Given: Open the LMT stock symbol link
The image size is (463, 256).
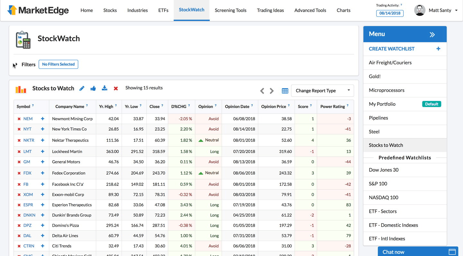Looking at the screenshot, I should (27, 151).
